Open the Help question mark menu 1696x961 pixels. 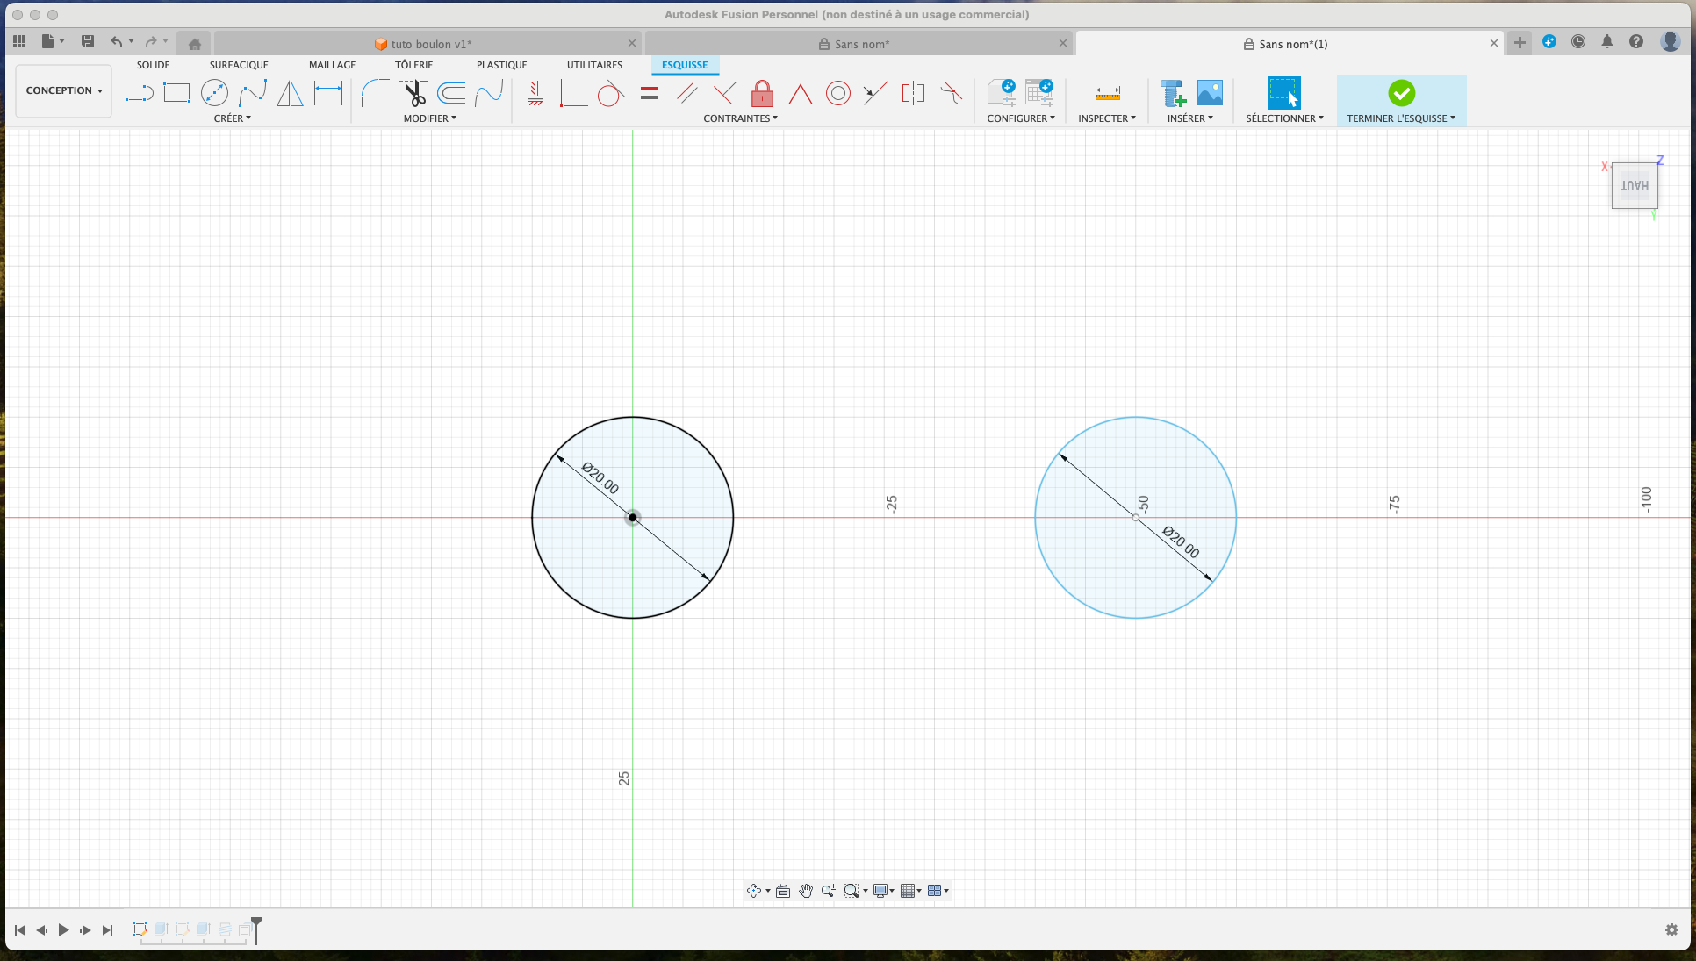coord(1636,41)
